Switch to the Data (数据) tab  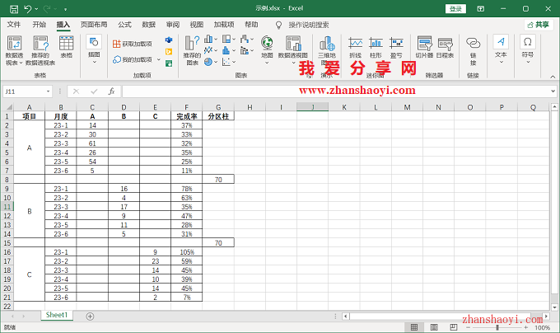[148, 25]
